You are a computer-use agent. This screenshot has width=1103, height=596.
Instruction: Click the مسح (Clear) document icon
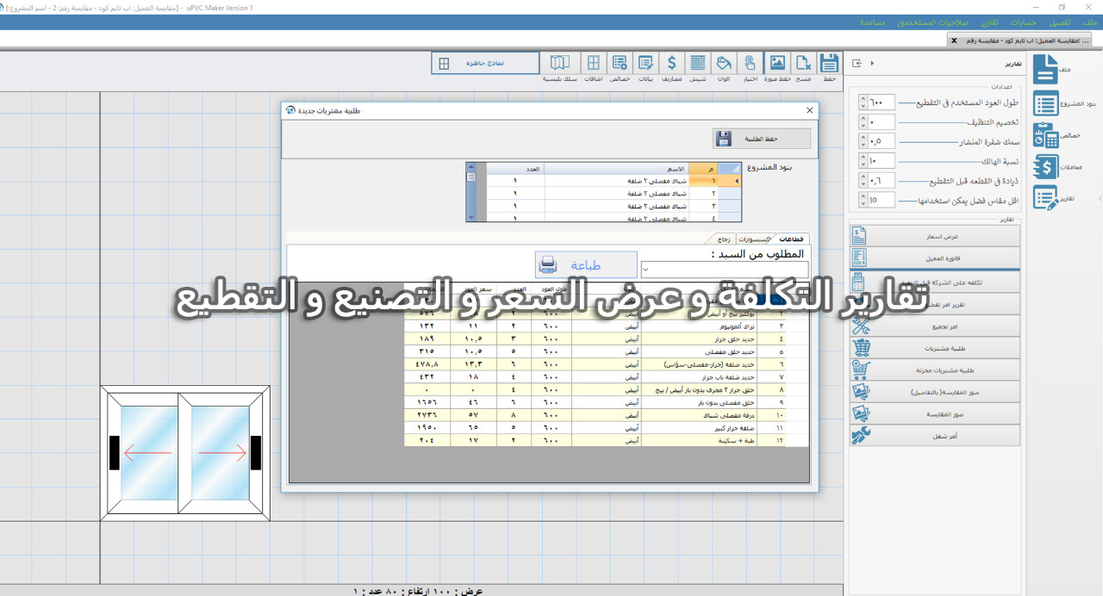[803, 63]
